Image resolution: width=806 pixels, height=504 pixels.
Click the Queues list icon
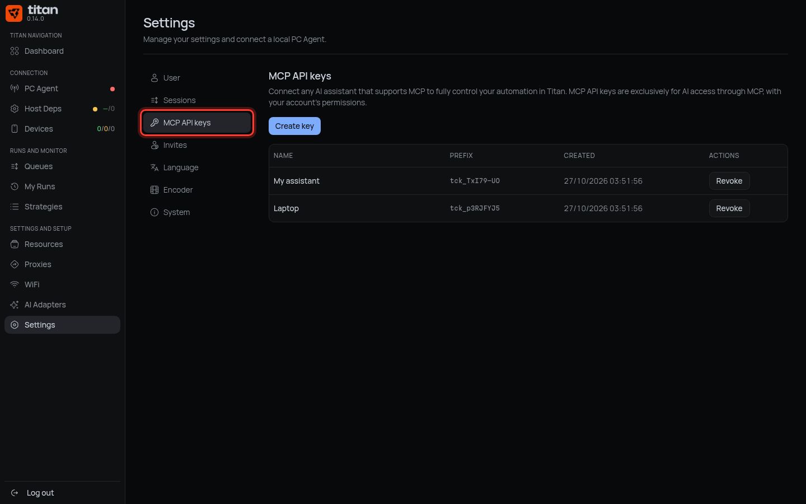15,166
